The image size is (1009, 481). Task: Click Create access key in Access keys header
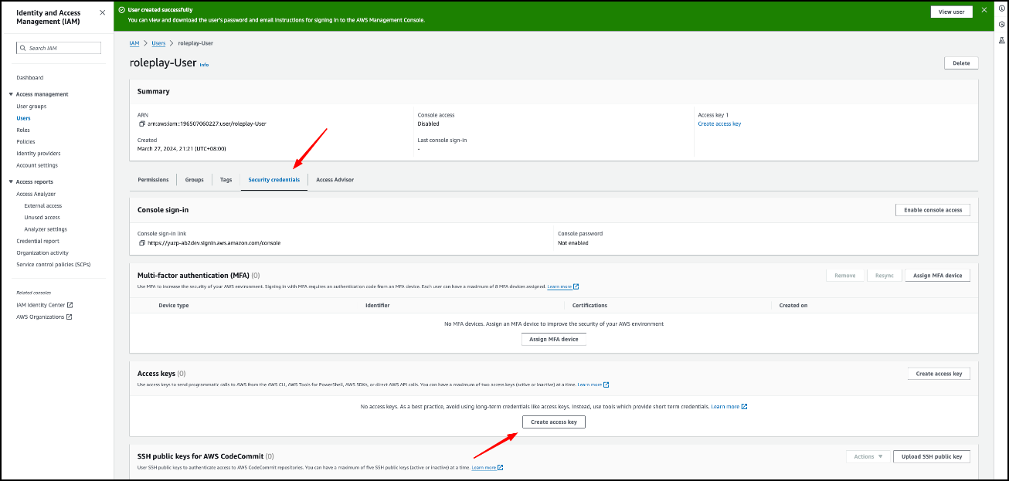point(939,374)
